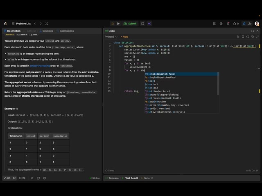Select singledispatchmethod suggestion
The height and width of the screenshot is (196, 262).
[x=181, y=77]
